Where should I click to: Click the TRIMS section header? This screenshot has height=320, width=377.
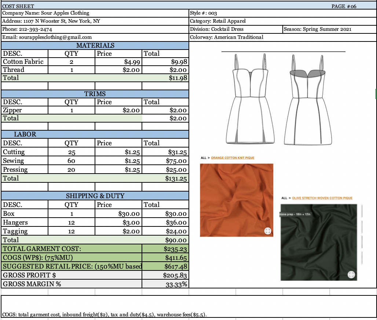pos(95,94)
